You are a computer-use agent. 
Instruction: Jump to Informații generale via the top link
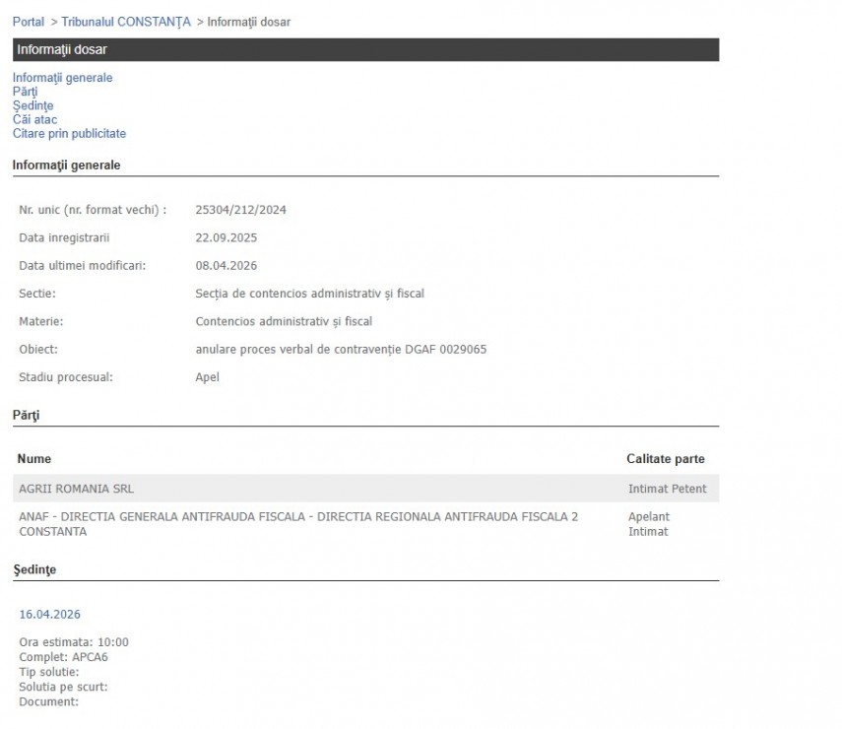[x=62, y=78]
